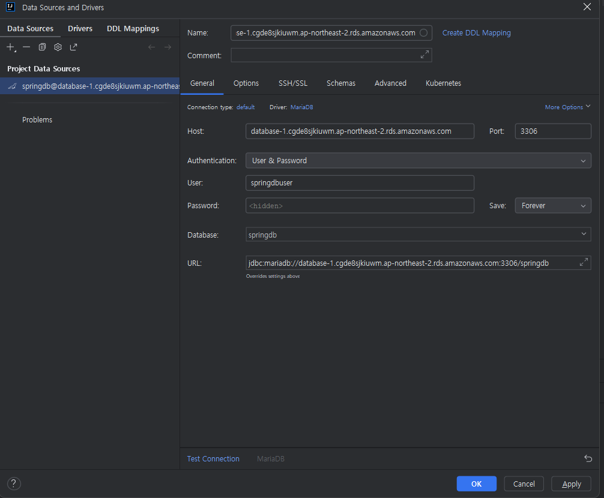Viewport: 604px width, 498px height.
Task: Expand More Options menu
Action: pos(567,107)
